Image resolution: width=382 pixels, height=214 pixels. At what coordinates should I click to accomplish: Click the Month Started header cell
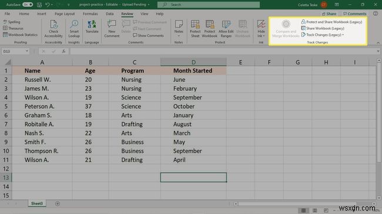click(193, 71)
